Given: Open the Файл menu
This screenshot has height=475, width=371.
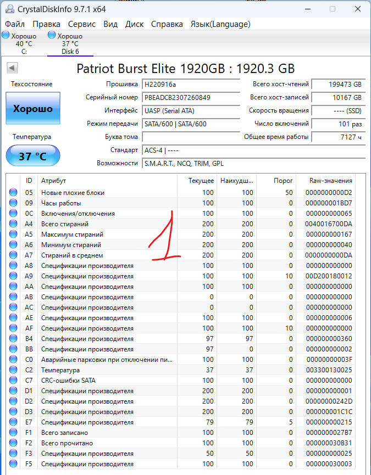Looking at the screenshot, I should pyautogui.click(x=15, y=24).
